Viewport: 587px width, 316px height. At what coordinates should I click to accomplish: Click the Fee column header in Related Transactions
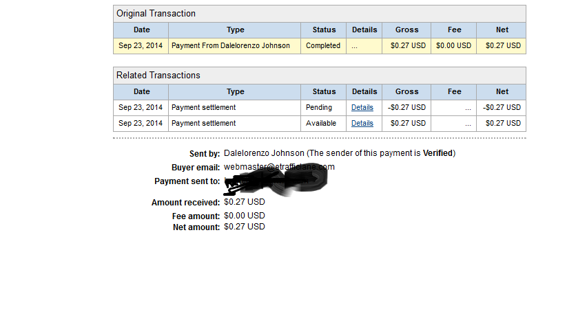(454, 92)
